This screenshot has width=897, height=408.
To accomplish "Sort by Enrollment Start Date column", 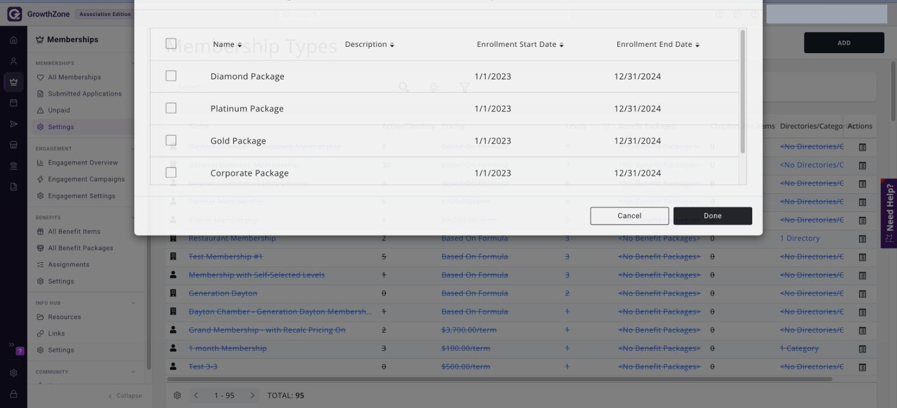I will pyautogui.click(x=520, y=45).
